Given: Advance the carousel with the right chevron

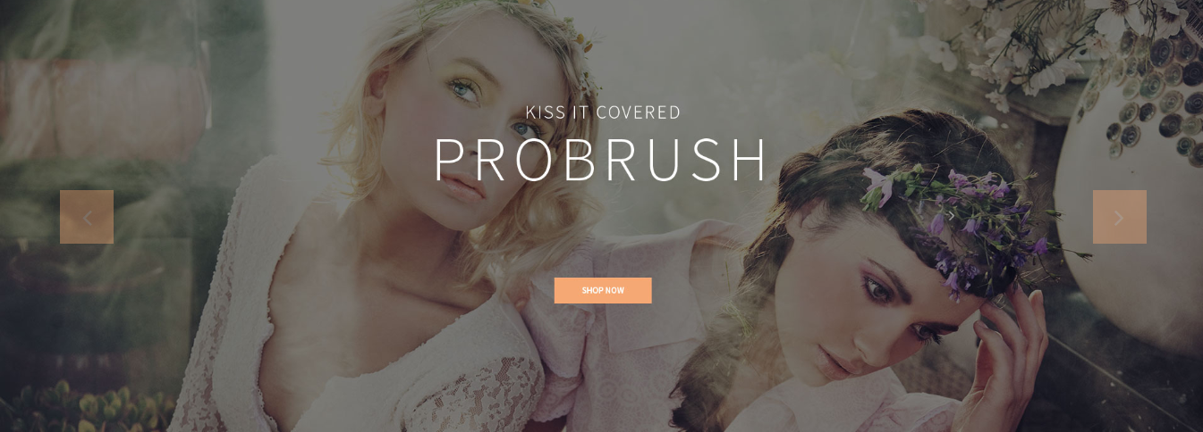Looking at the screenshot, I should pyautogui.click(x=1119, y=217).
